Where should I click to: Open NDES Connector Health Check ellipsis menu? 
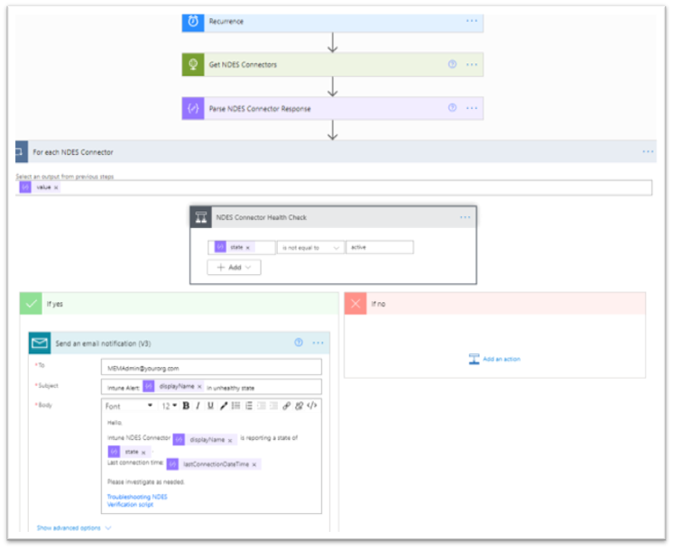pyautogui.click(x=466, y=217)
